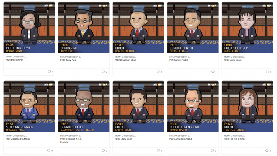The width and height of the screenshot is (277, 156).
Task: Open the Kuala Terengganu Ahmad Amzad artwork
Action: (x=193, y=106)
